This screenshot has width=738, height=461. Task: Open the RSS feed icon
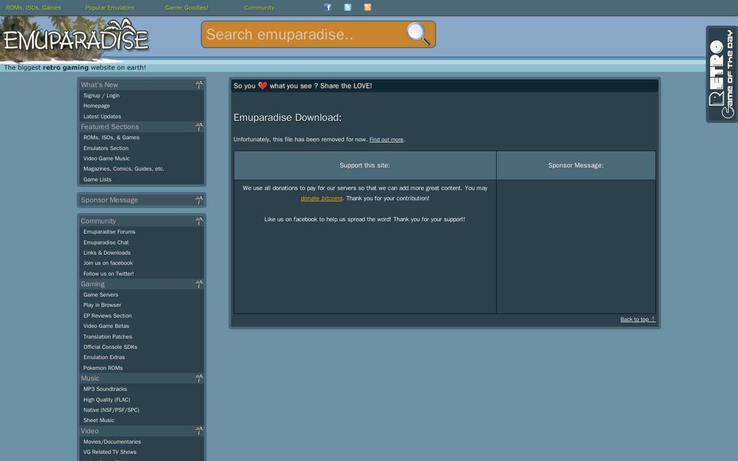(367, 7)
